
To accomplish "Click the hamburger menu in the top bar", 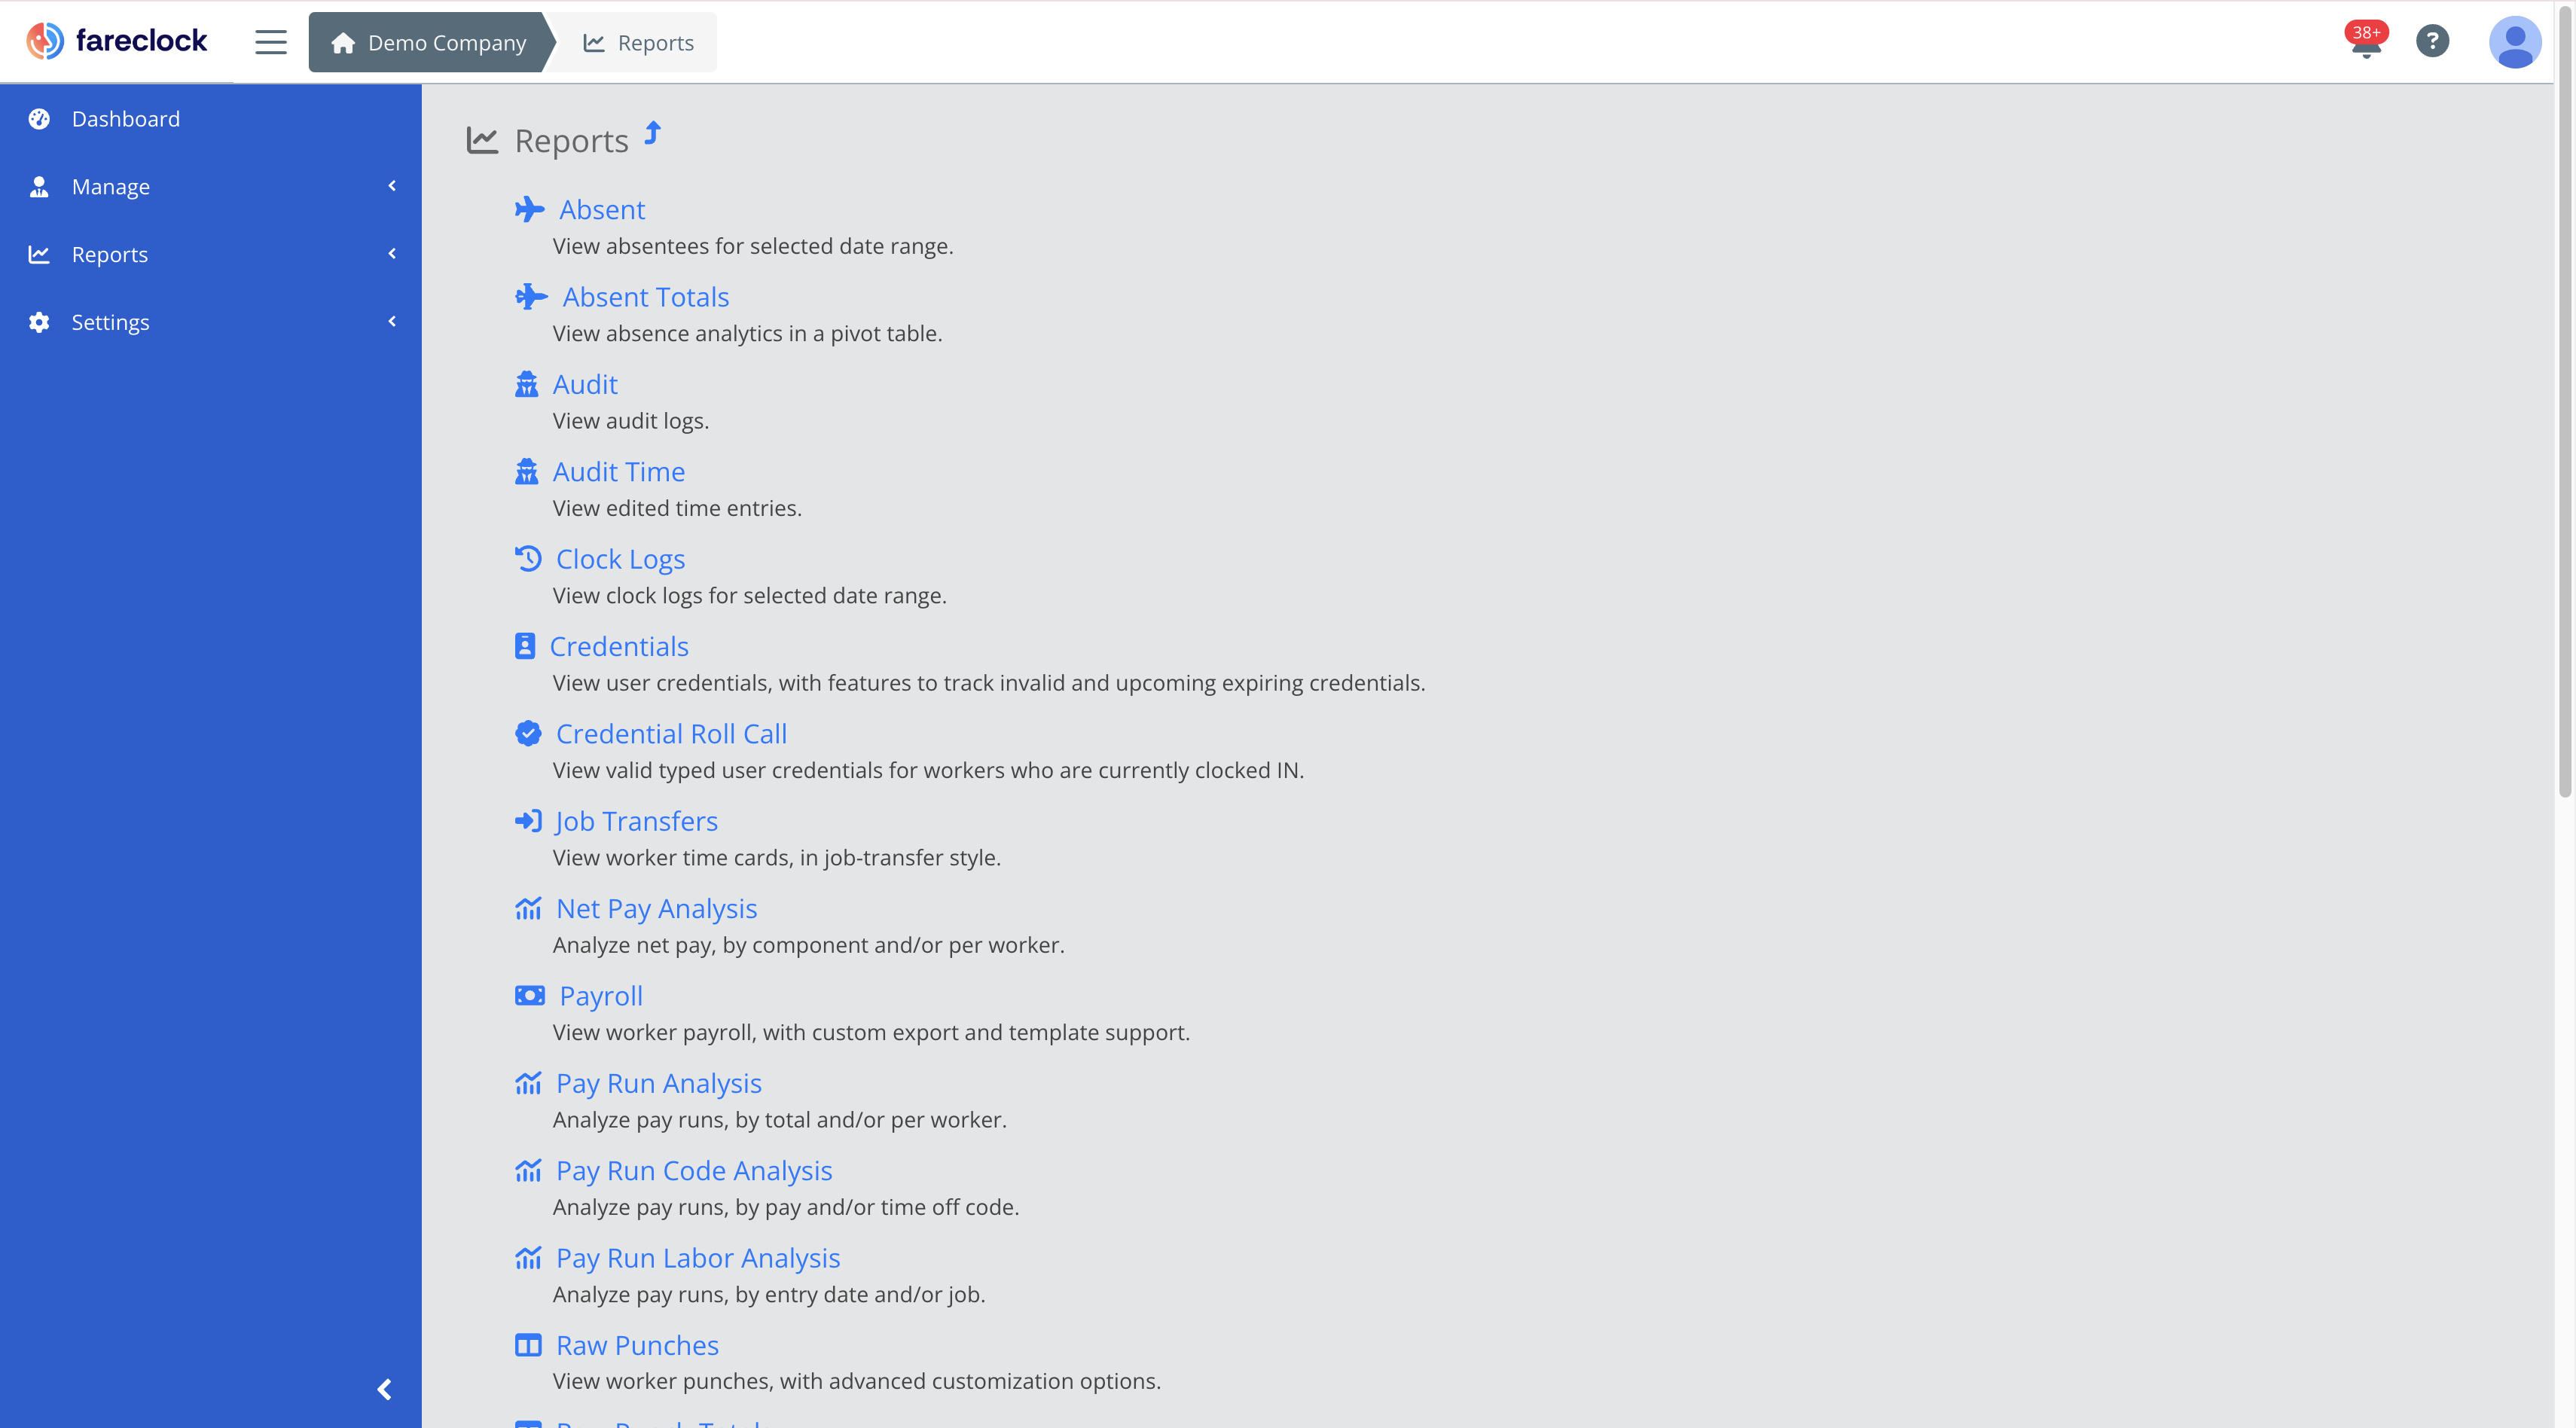I will [270, 42].
